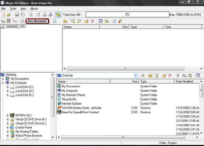
Task: Click the magnifier find icon in image pane toolbar
Action: pyautogui.click(x=114, y=21)
